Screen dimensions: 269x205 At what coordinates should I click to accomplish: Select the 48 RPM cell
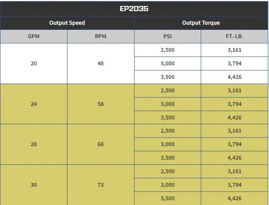point(101,63)
